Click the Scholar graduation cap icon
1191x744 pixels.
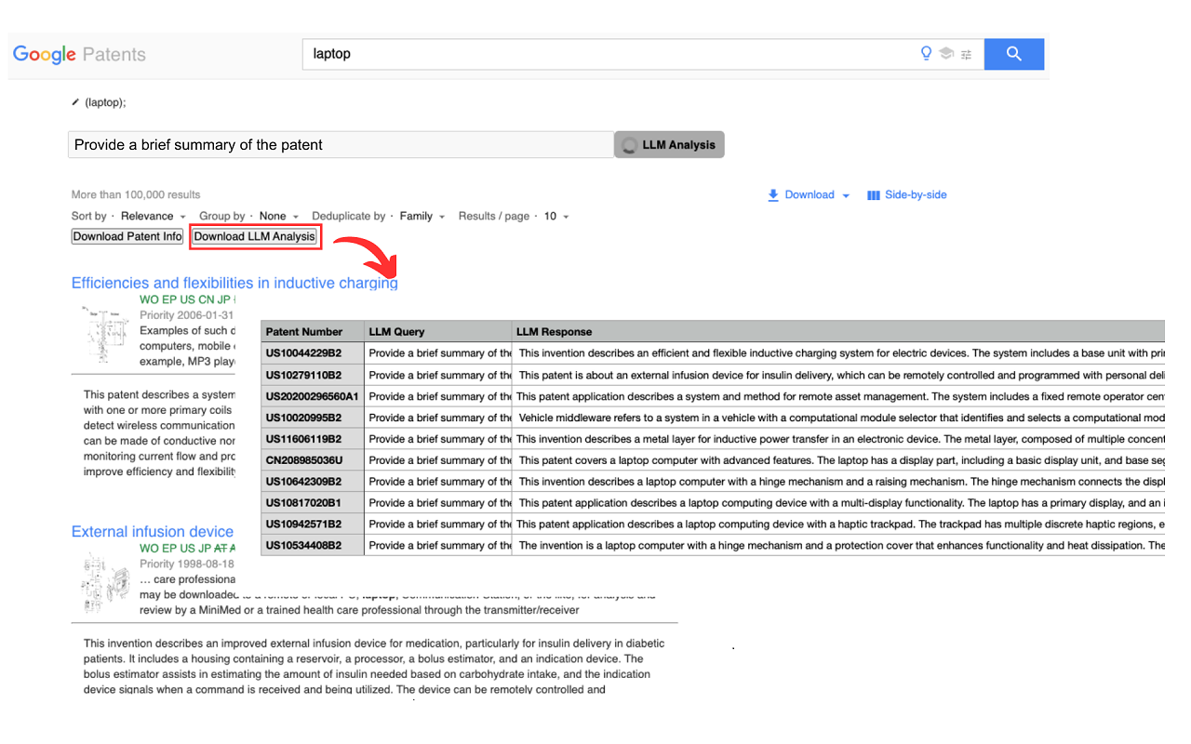946,54
